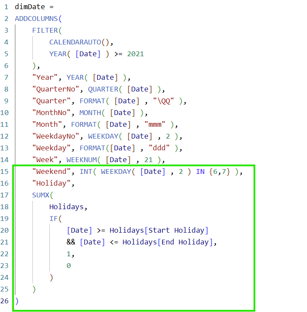Click the SUMX function
The height and width of the screenshot is (312, 307).
(40, 195)
